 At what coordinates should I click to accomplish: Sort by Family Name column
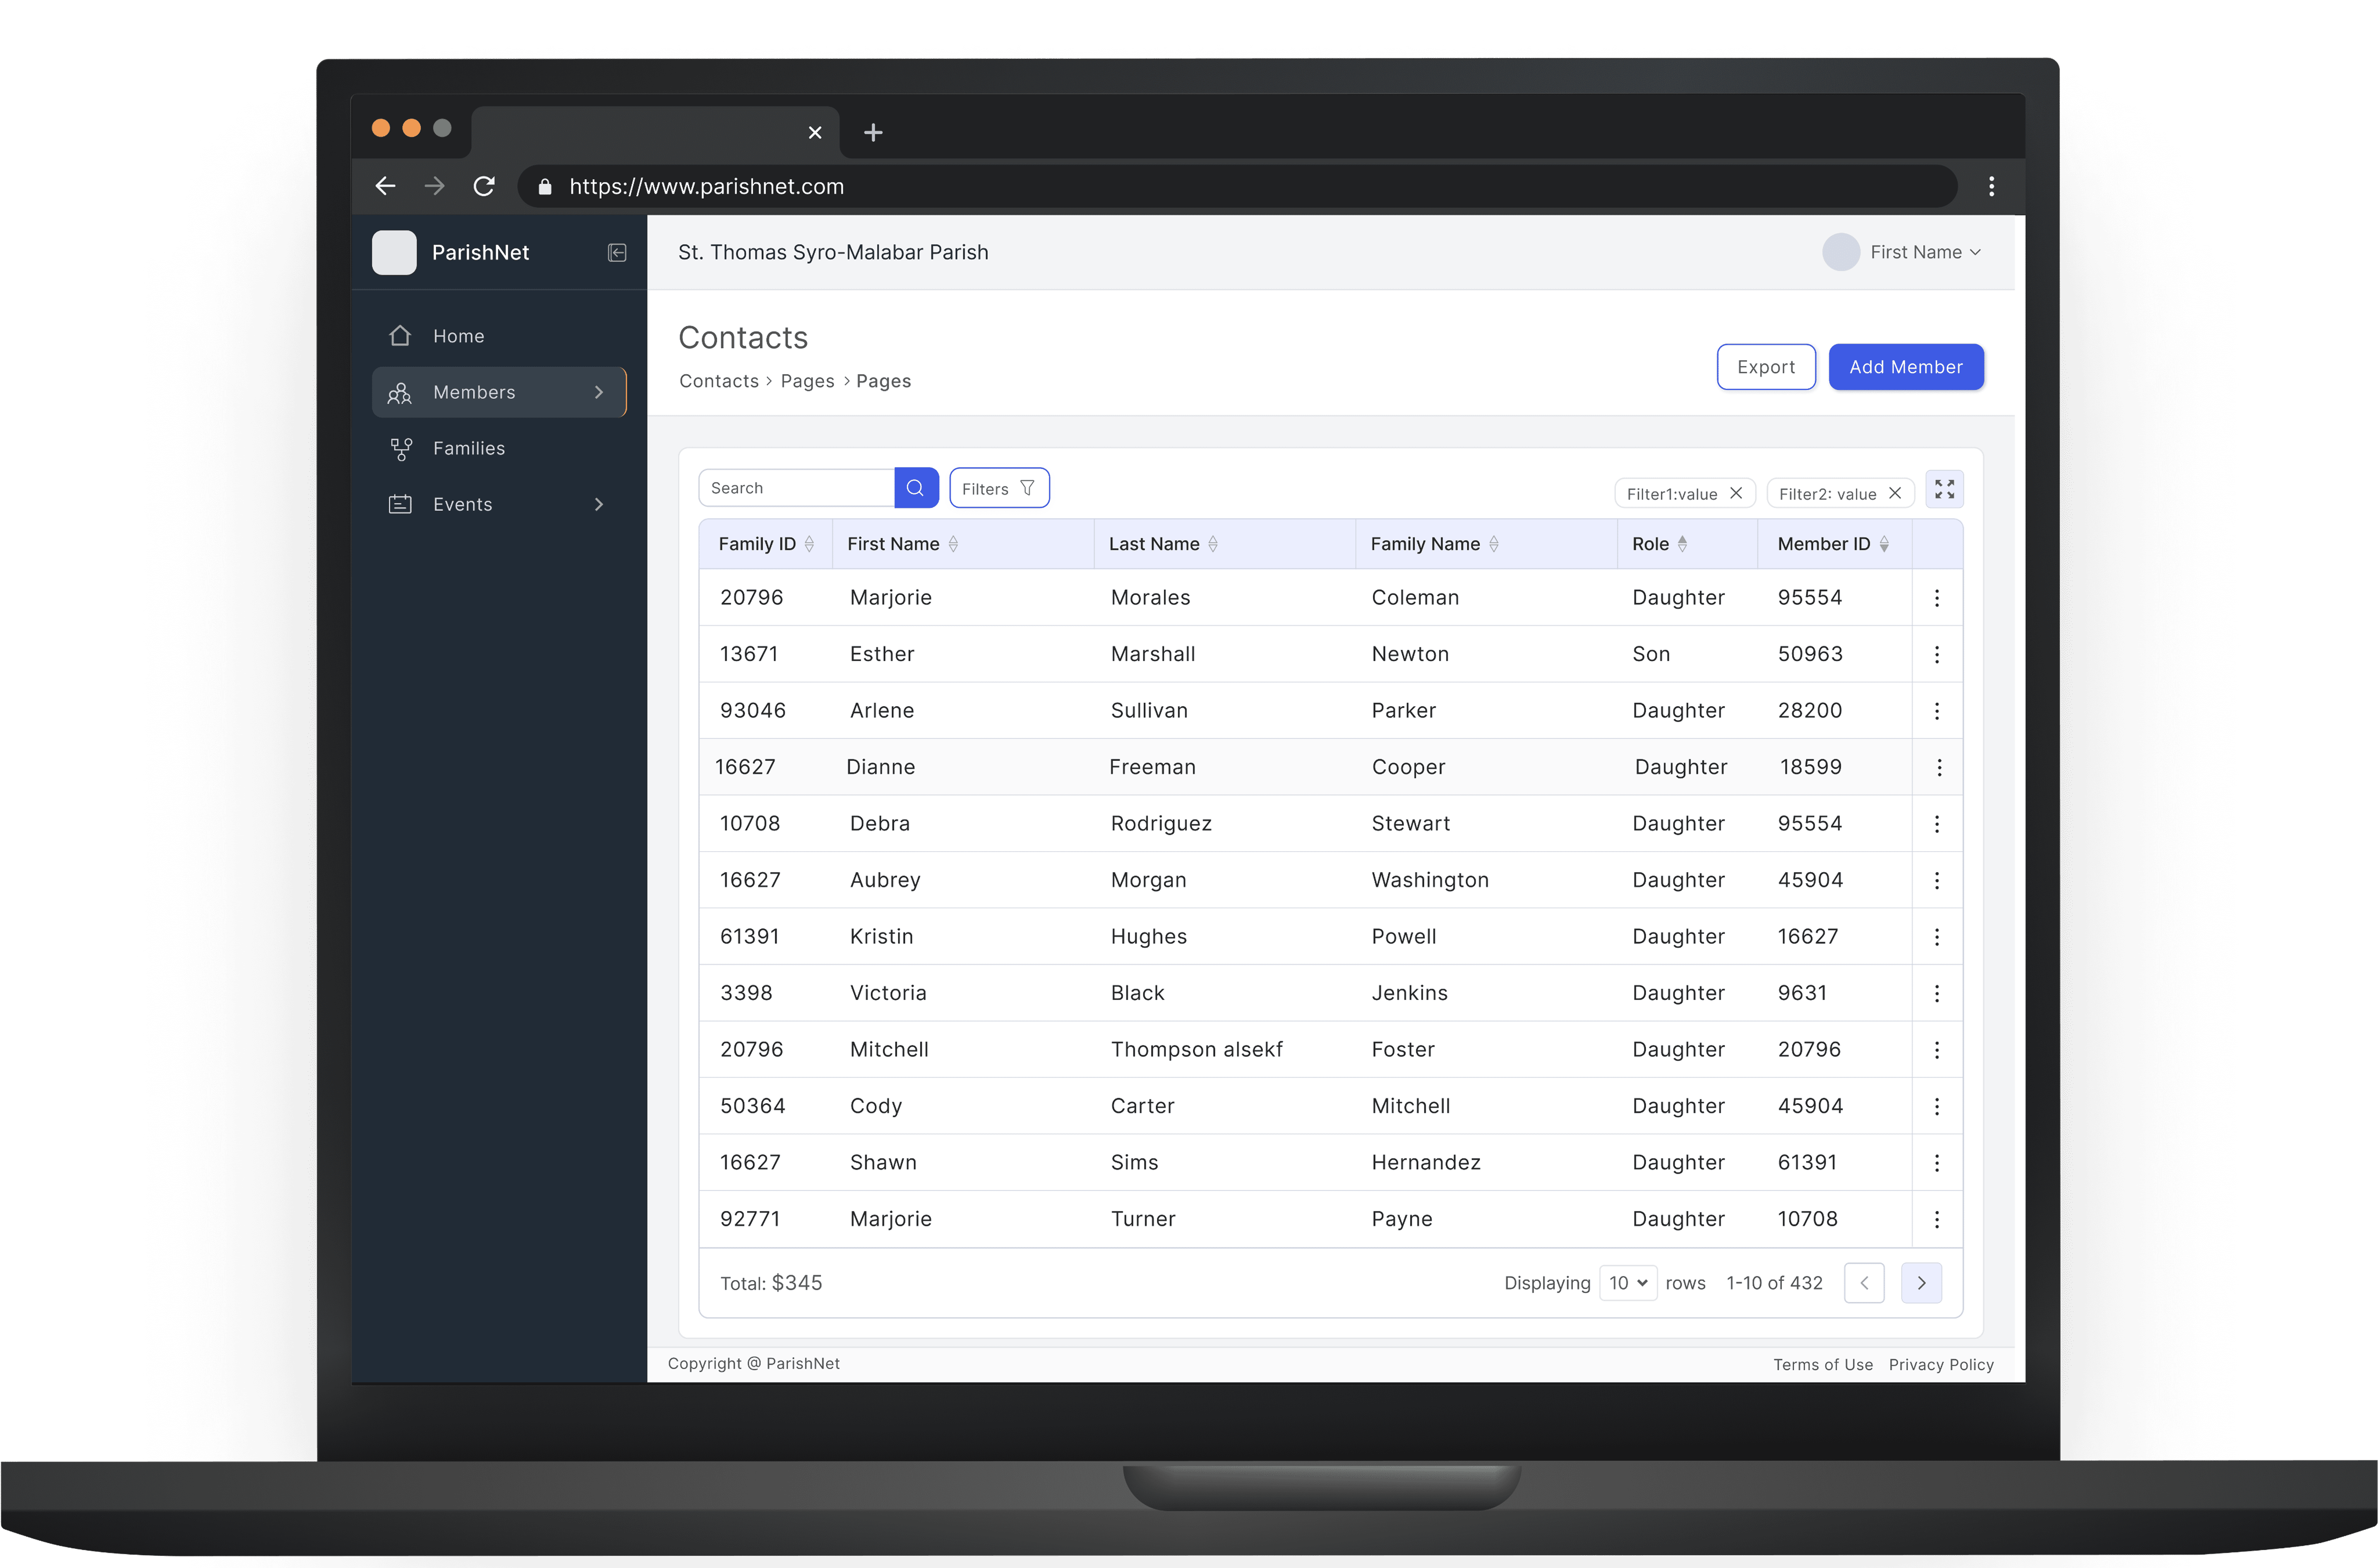click(x=1494, y=544)
